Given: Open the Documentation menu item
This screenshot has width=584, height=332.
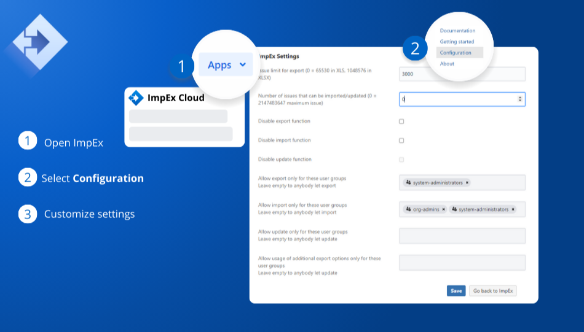Looking at the screenshot, I should click(457, 31).
